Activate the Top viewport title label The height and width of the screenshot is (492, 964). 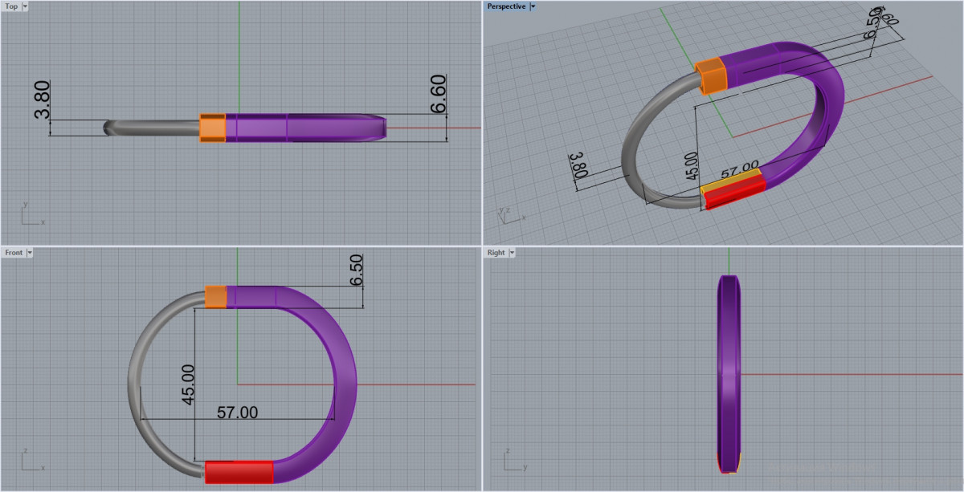pos(11,6)
